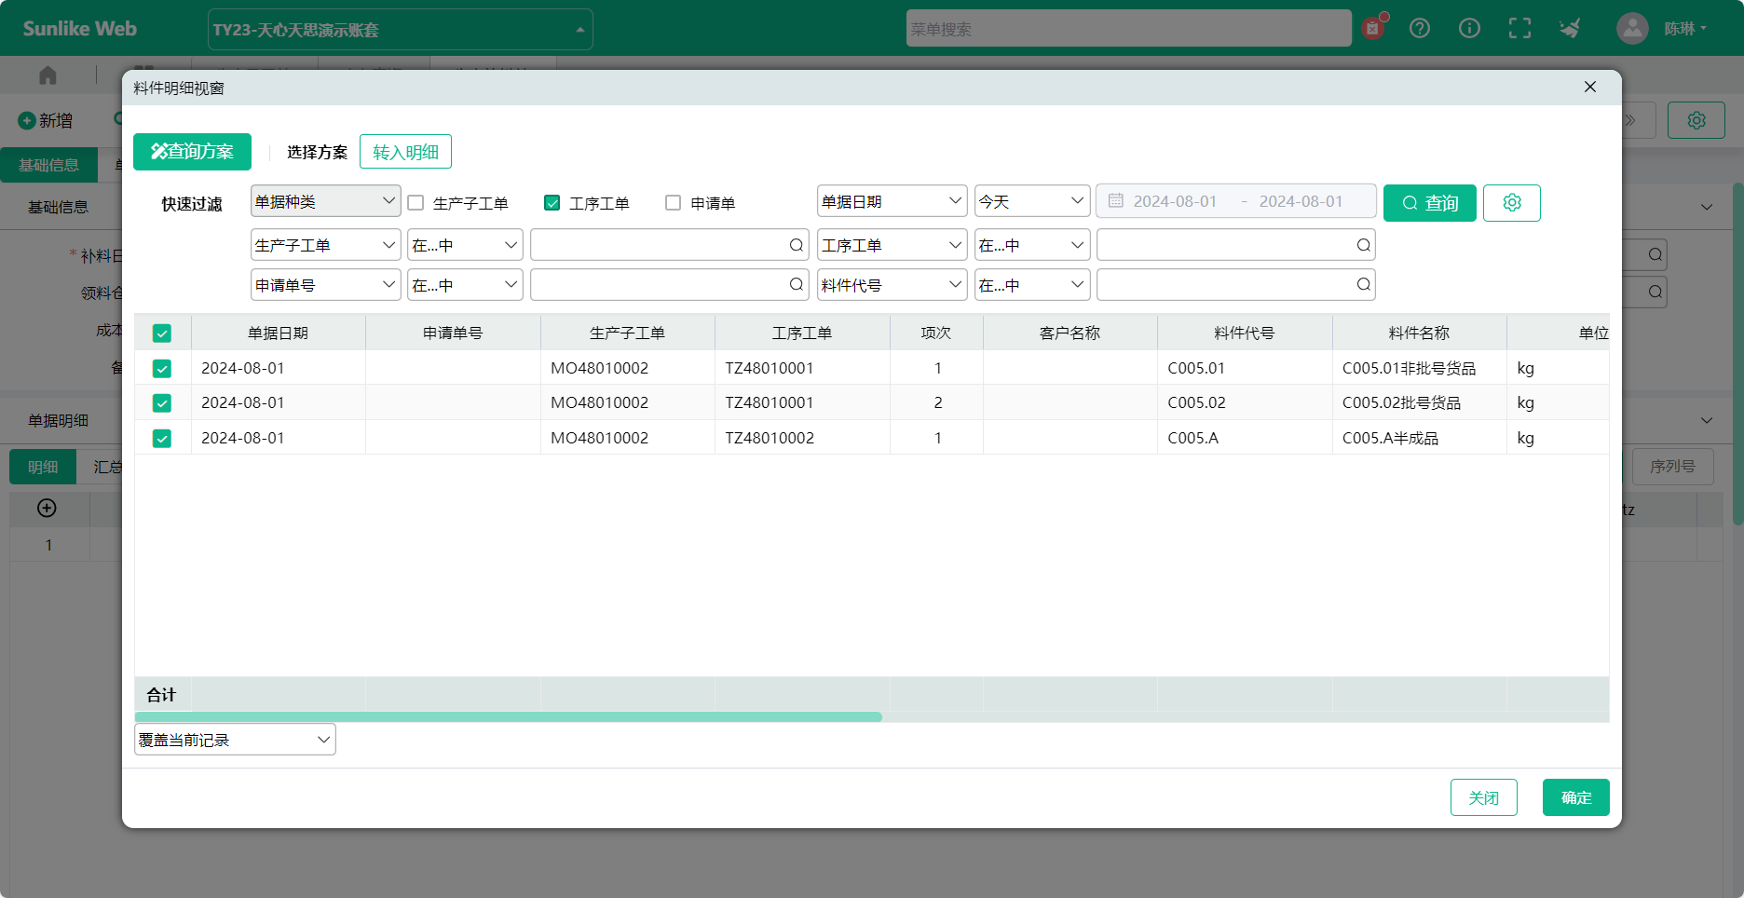Click the horizontal scrollbar of the table

point(509,716)
